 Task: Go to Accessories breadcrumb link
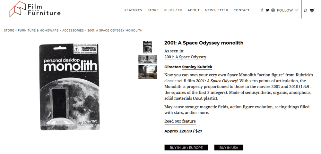[73, 30]
